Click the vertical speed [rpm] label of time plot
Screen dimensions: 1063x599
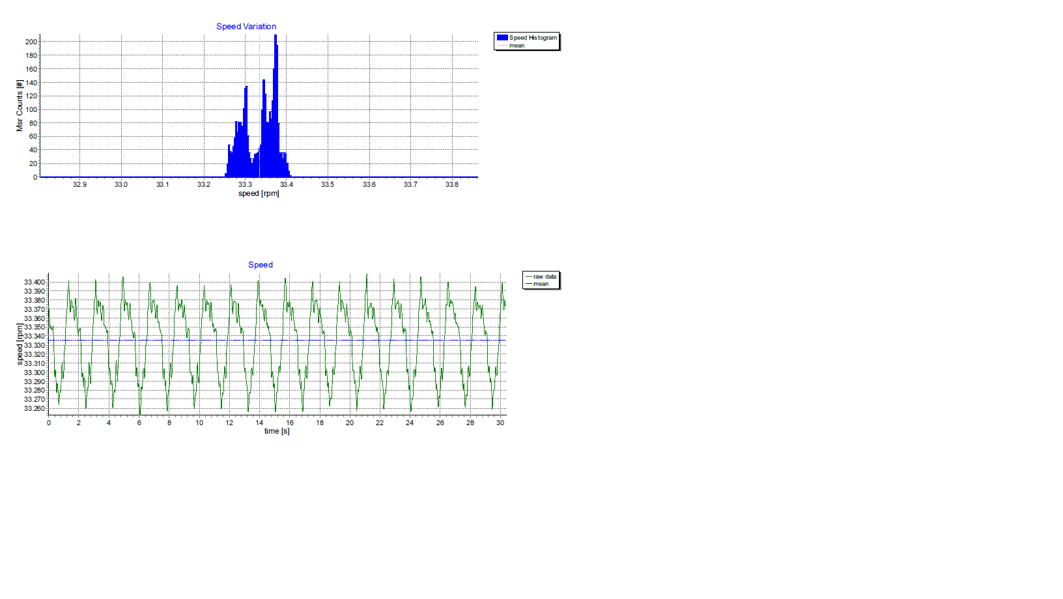tap(20, 343)
